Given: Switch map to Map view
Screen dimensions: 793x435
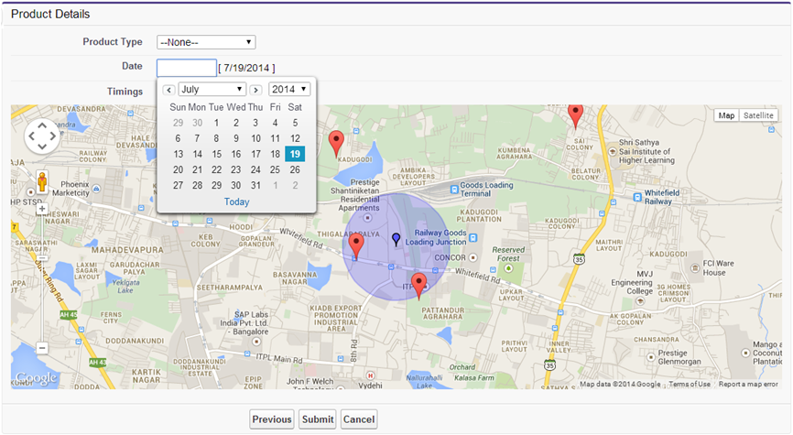Looking at the screenshot, I should 726,115.
